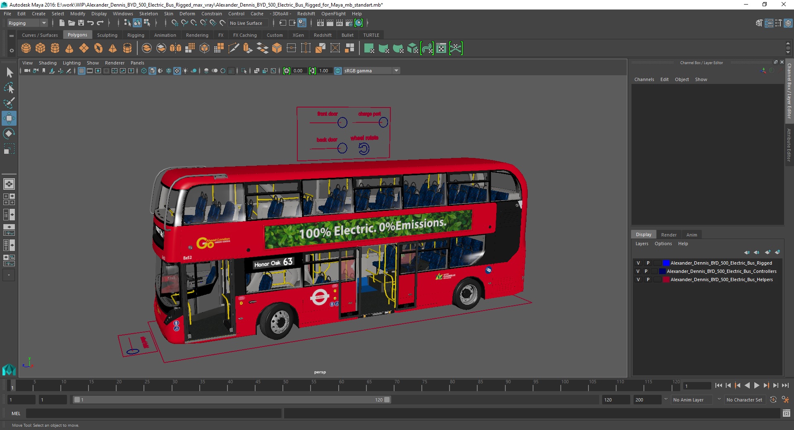Viewport: 794px width, 430px height.
Task: Redo the action via toolbar arrow
Action: tap(100, 23)
